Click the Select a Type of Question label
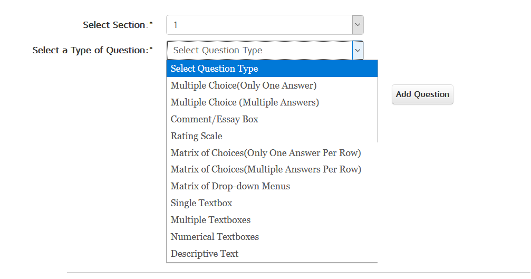Screen dimensions: 531x279 (x=91, y=51)
